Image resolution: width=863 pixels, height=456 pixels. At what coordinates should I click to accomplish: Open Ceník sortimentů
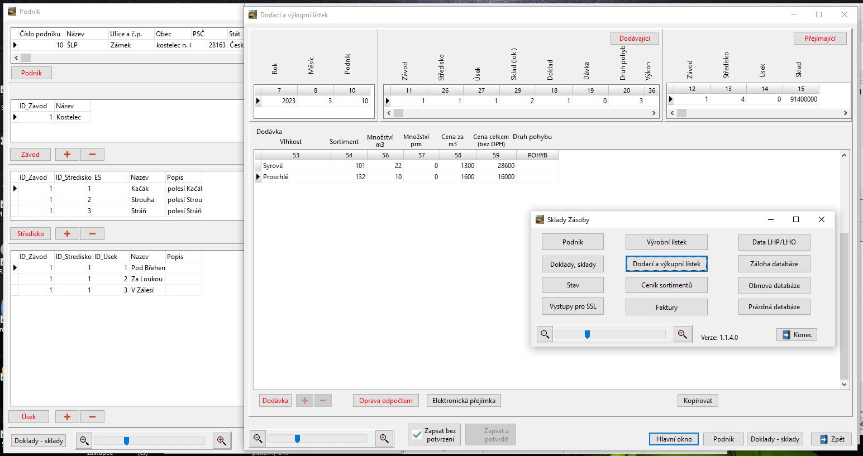pyautogui.click(x=666, y=285)
